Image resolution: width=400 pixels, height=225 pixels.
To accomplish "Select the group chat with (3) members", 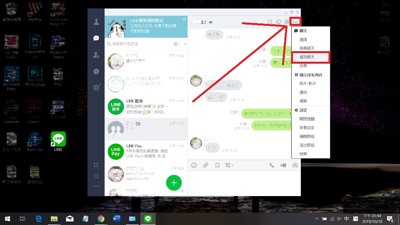I will (x=146, y=129).
